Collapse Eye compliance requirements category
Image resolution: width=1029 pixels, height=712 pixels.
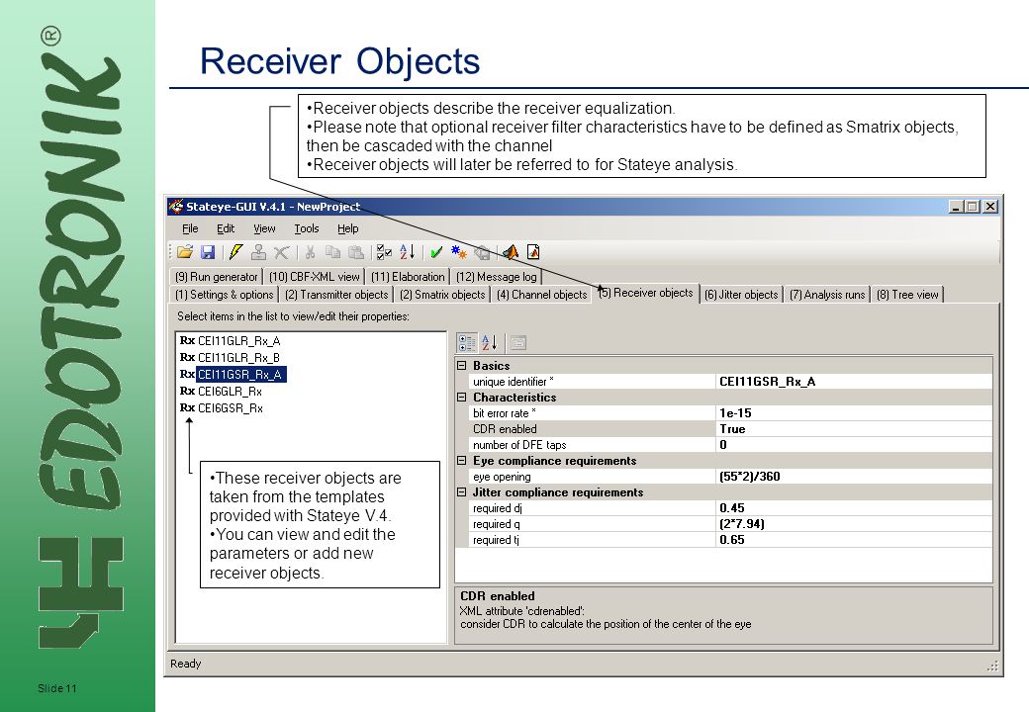[x=461, y=460]
